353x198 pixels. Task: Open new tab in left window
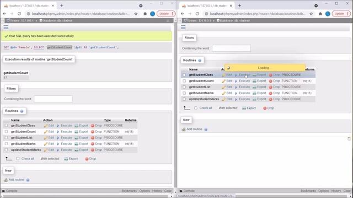(x=62, y=5)
